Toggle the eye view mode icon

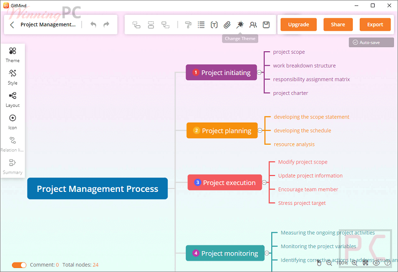tap(377, 263)
